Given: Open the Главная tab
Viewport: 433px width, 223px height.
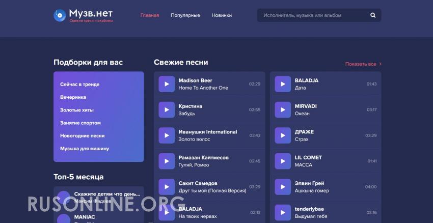Looking at the screenshot, I should pos(150,15).
